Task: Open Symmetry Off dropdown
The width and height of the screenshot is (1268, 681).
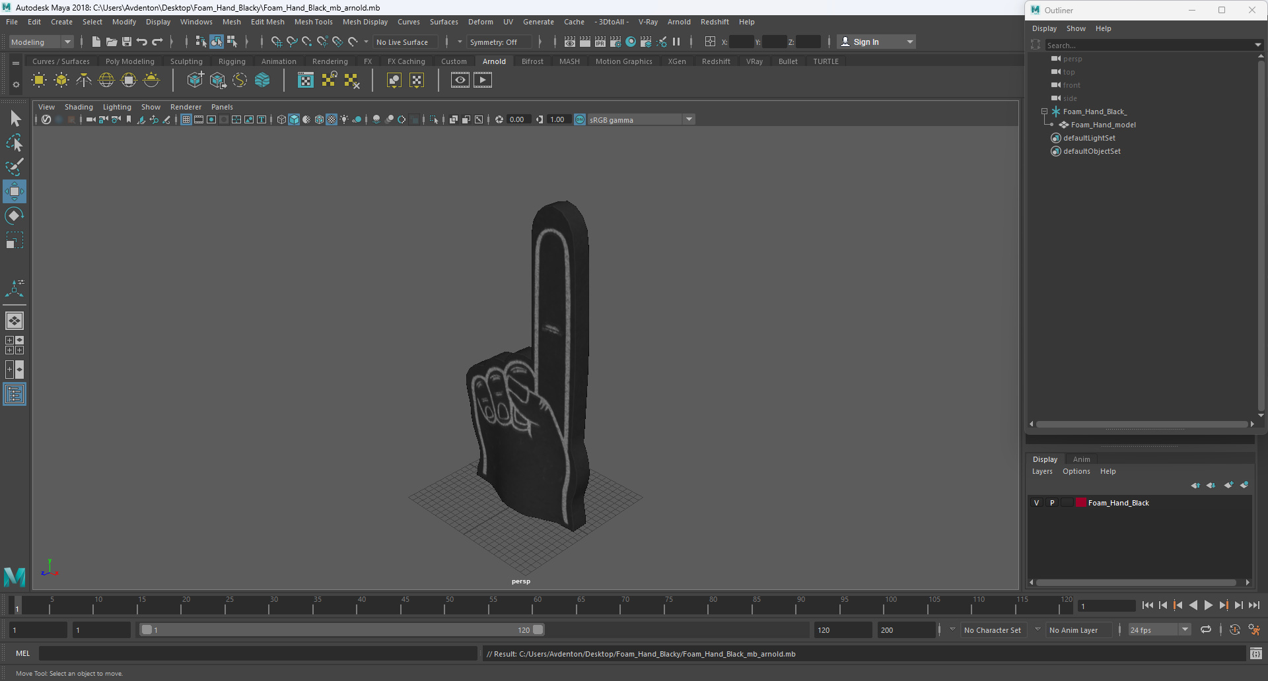Action: click(498, 42)
